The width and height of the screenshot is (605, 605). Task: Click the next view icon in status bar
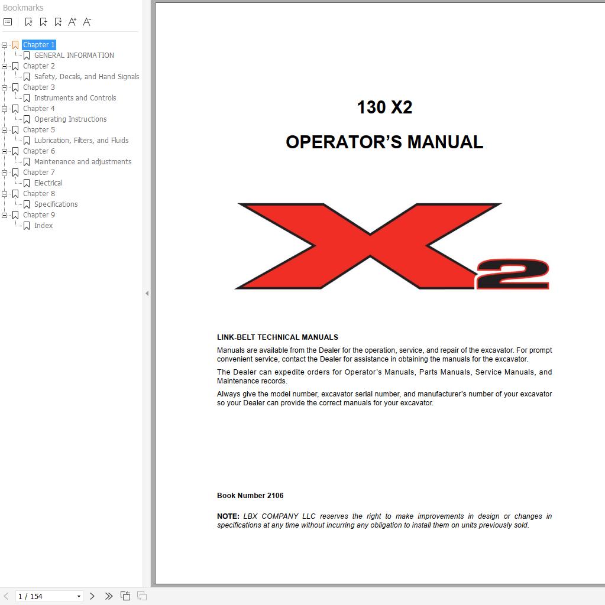(x=142, y=596)
